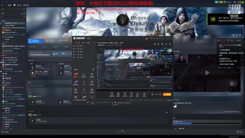Click thumbs up recommend button
The width and height of the screenshot is (245, 138).
coord(56,54)
